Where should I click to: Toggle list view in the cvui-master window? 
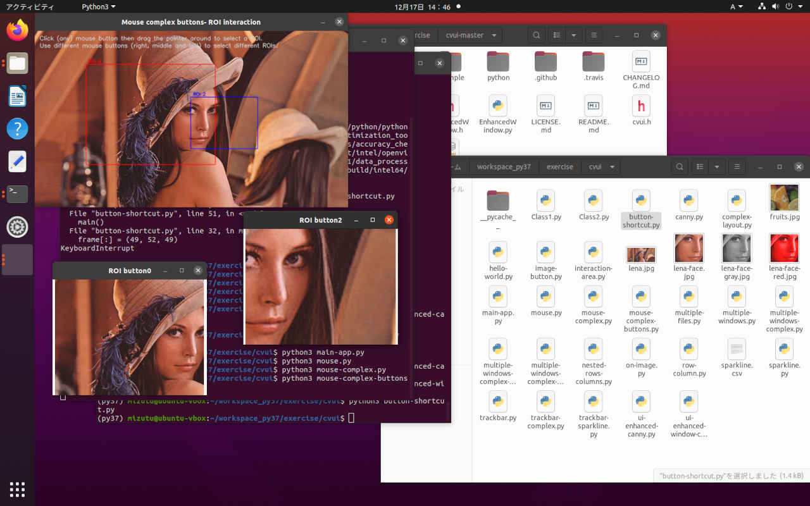click(x=557, y=35)
